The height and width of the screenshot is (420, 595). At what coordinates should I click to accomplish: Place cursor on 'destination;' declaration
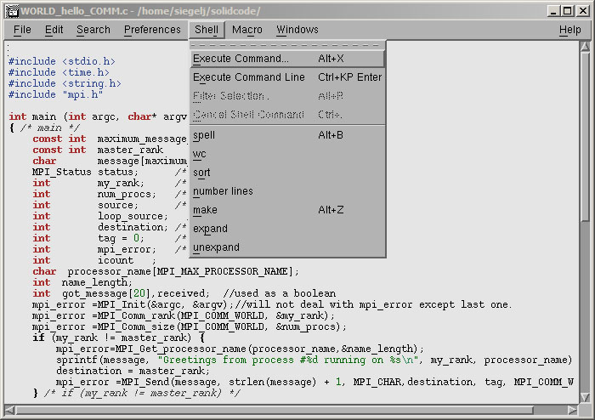tap(133, 227)
